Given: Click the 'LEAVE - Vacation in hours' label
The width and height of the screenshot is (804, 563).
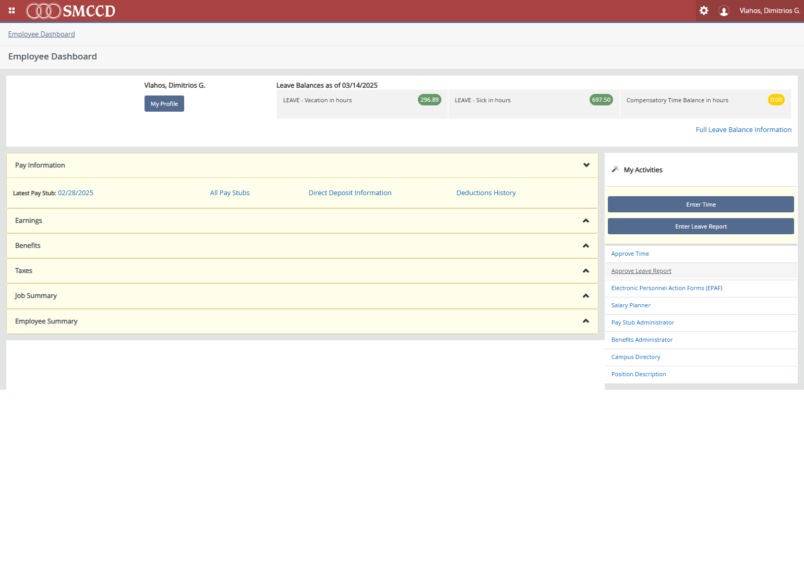Looking at the screenshot, I should 318,100.
